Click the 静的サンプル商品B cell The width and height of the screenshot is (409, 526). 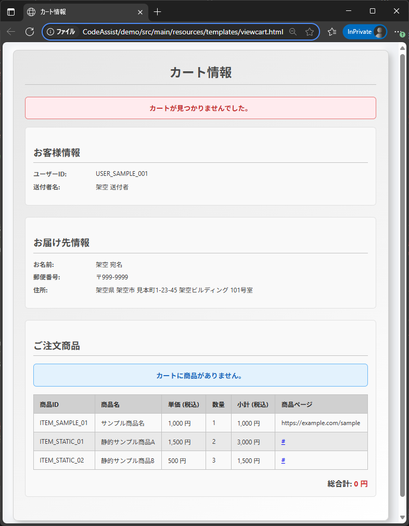(127, 461)
